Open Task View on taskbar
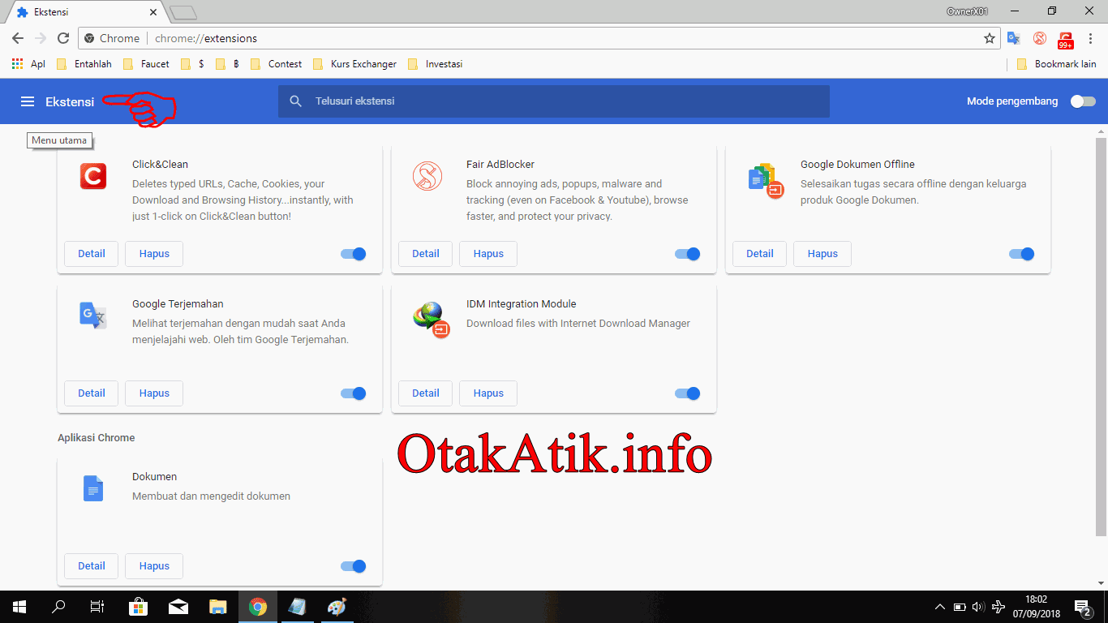The image size is (1108, 623). (97, 607)
